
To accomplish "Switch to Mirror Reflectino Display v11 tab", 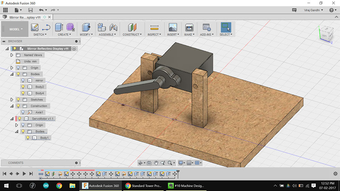I will pos(25,17).
